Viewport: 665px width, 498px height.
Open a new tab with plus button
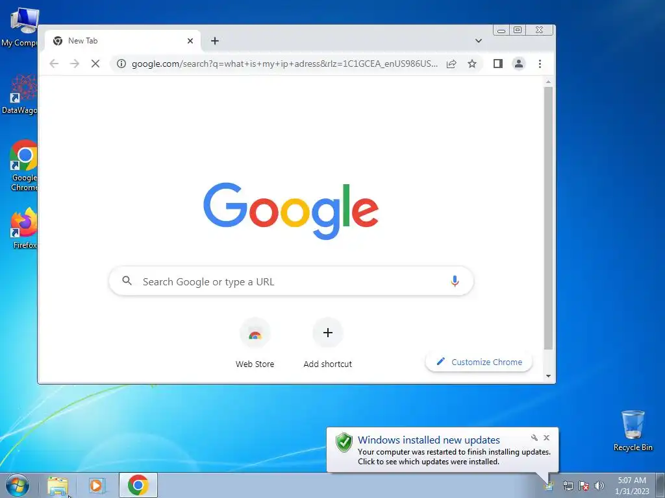point(214,41)
